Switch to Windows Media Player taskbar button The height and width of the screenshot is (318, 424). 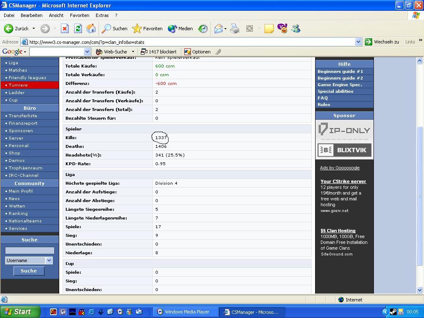click(186, 312)
